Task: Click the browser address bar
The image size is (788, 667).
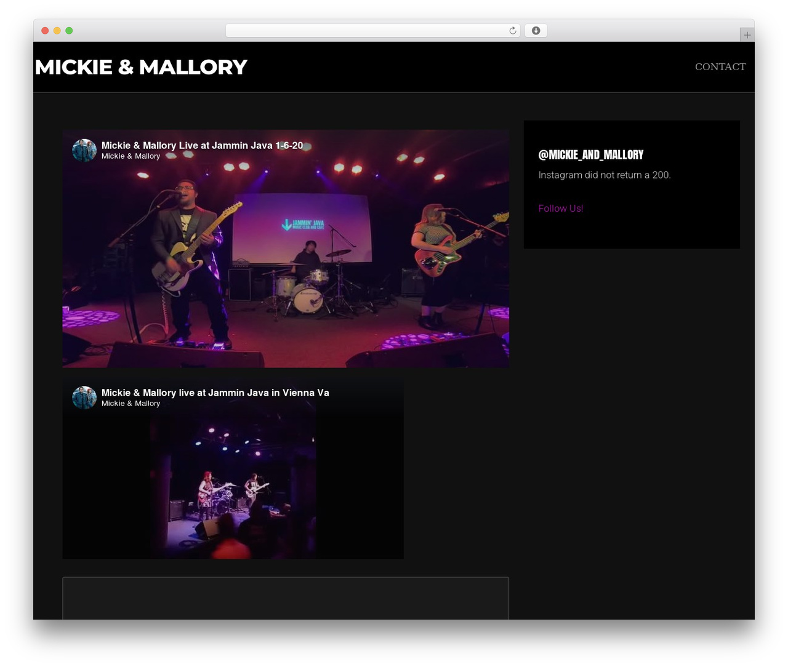Action: click(373, 31)
